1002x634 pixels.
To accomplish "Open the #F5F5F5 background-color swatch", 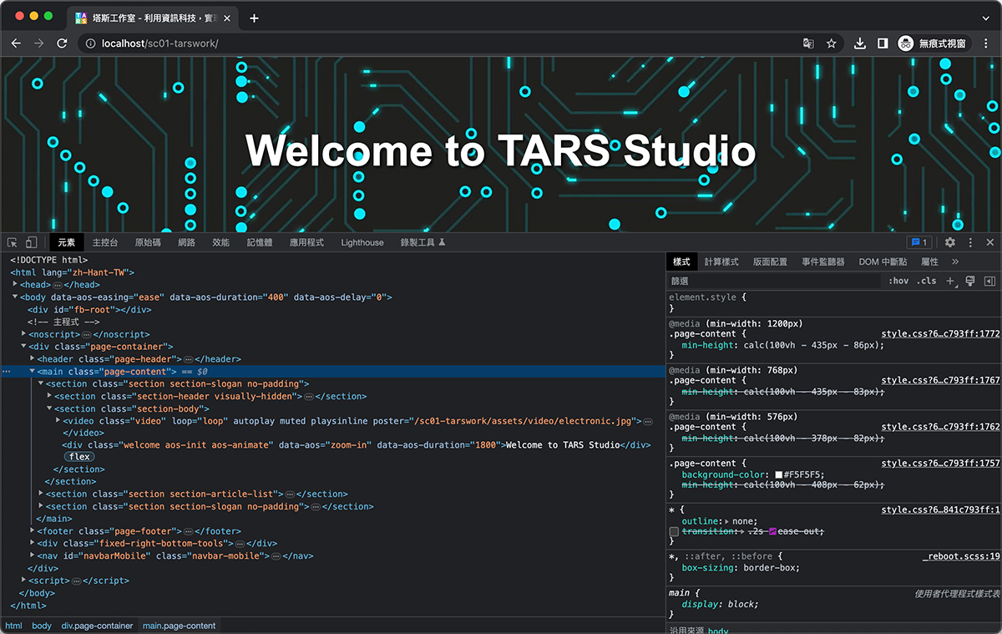I will click(778, 475).
